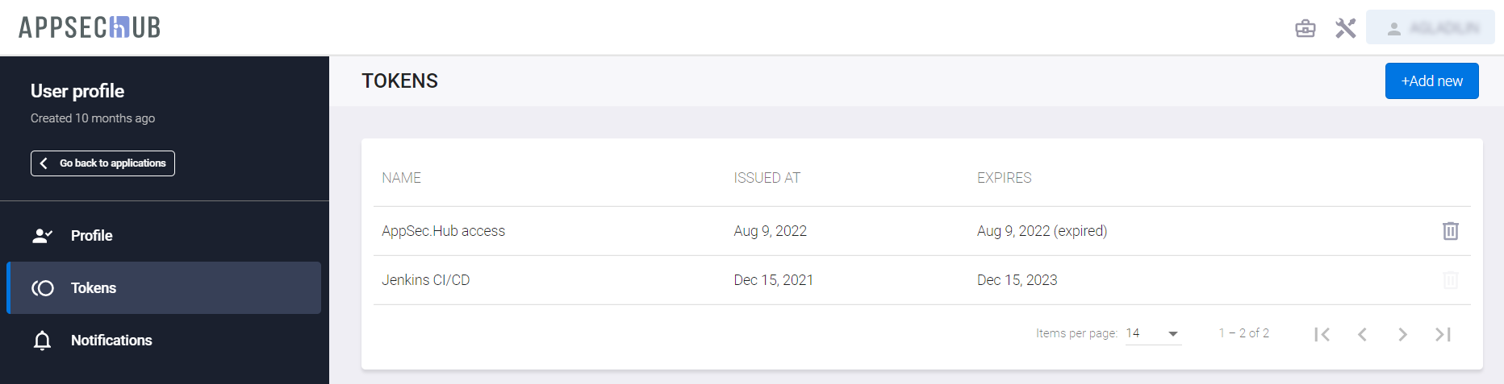This screenshot has height=384, width=1504.
Task: Open the tools wrench icon
Action: point(1345,28)
